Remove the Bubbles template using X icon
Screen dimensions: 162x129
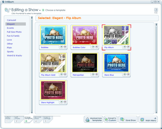pyautogui.click(x=65, y=46)
